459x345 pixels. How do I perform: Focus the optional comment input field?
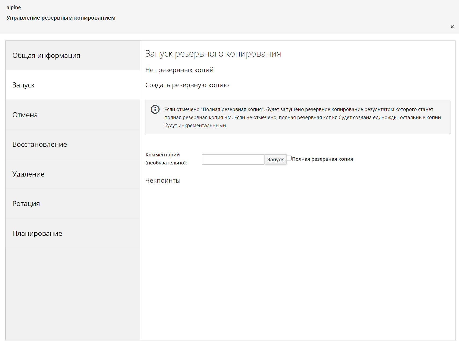(x=233, y=160)
